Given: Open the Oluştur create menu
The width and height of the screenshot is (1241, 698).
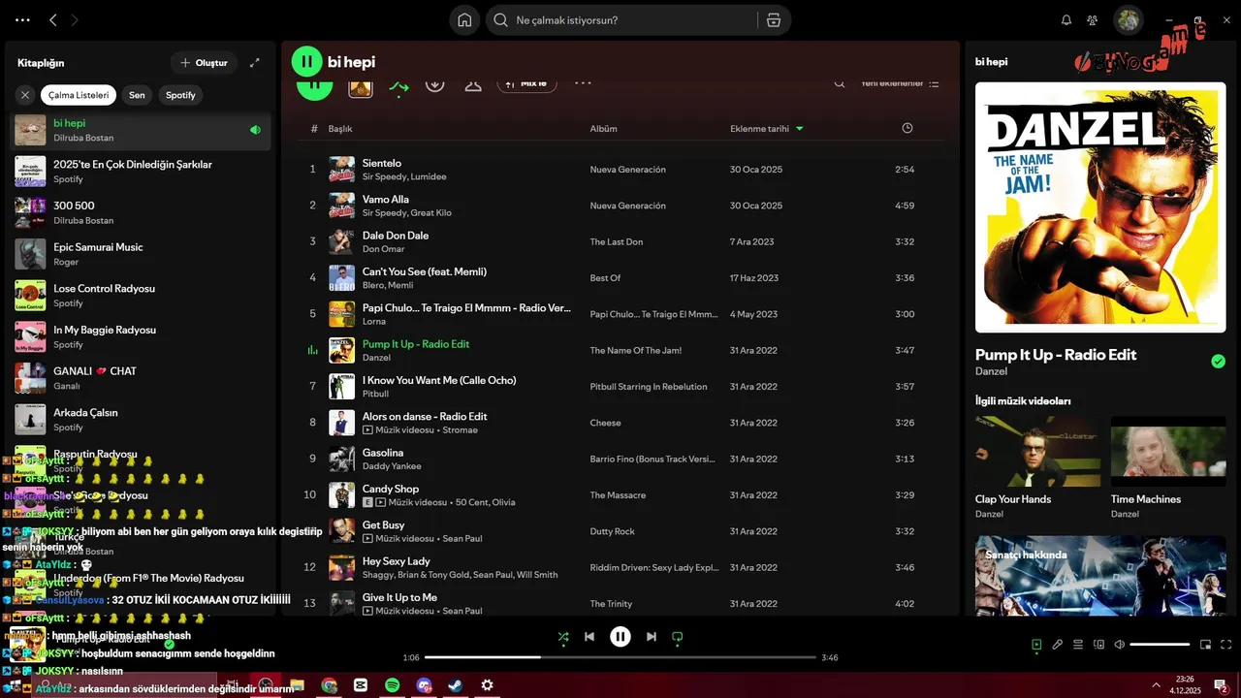Looking at the screenshot, I should (204, 63).
